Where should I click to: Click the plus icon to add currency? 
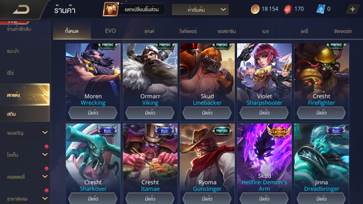click(x=353, y=9)
